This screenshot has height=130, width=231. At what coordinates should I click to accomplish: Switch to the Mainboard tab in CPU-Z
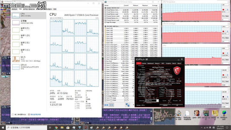[x=150, y=63]
